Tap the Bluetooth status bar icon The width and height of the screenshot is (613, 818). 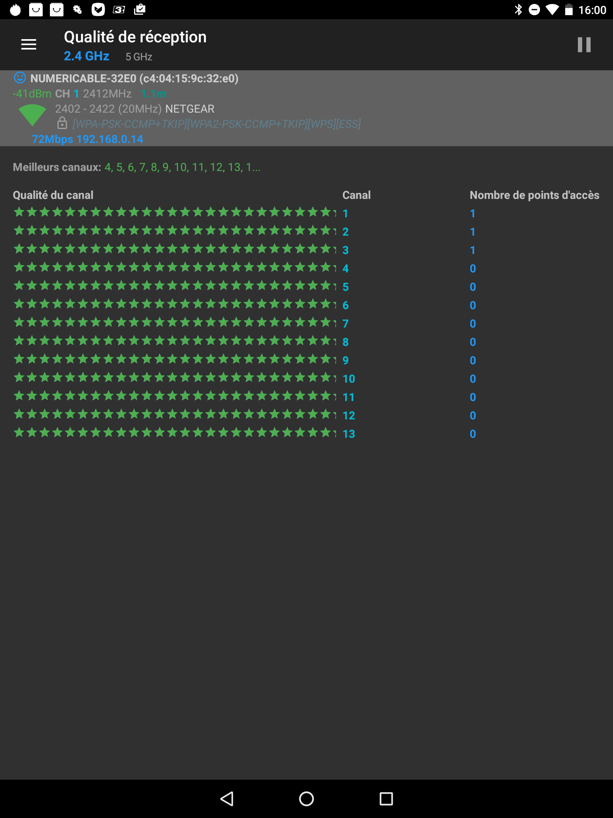pyautogui.click(x=518, y=10)
